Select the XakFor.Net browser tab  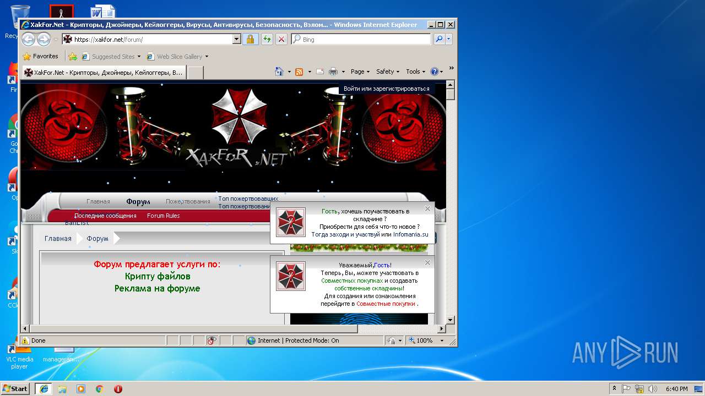click(x=104, y=72)
